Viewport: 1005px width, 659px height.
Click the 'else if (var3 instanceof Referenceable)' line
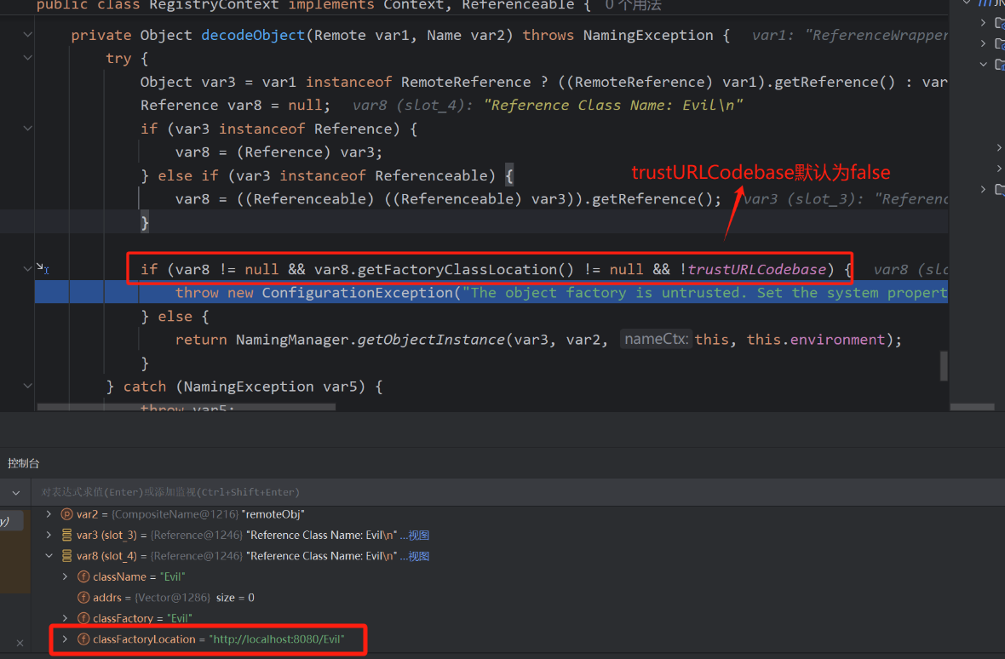pyautogui.click(x=327, y=175)
